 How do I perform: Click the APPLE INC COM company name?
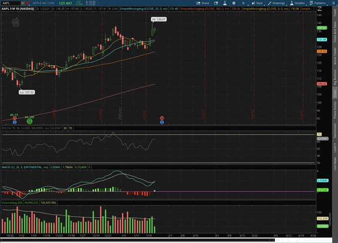click(x=44, y=3)
